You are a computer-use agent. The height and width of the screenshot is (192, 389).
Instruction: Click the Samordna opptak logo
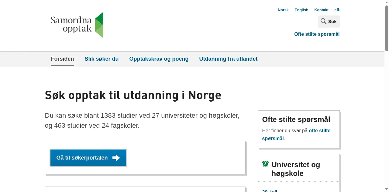click(77, 25)
